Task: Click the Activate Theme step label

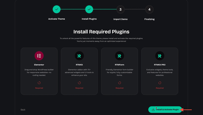Action: click(x=57, y=19)
